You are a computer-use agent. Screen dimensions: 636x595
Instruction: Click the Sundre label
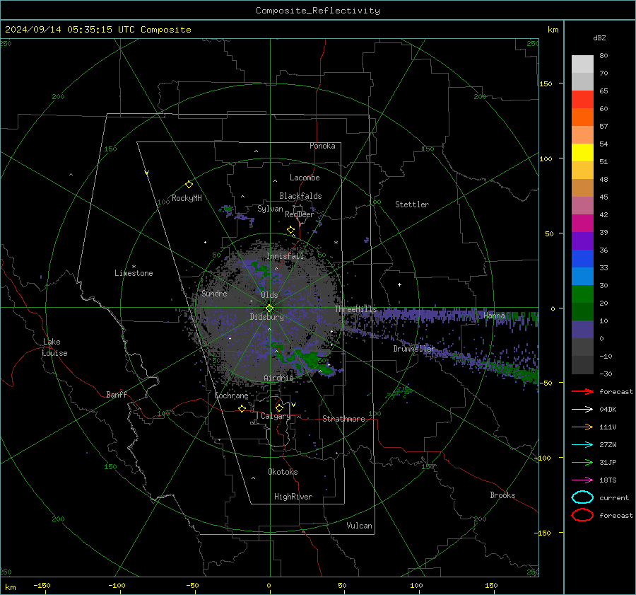[214, 294]
